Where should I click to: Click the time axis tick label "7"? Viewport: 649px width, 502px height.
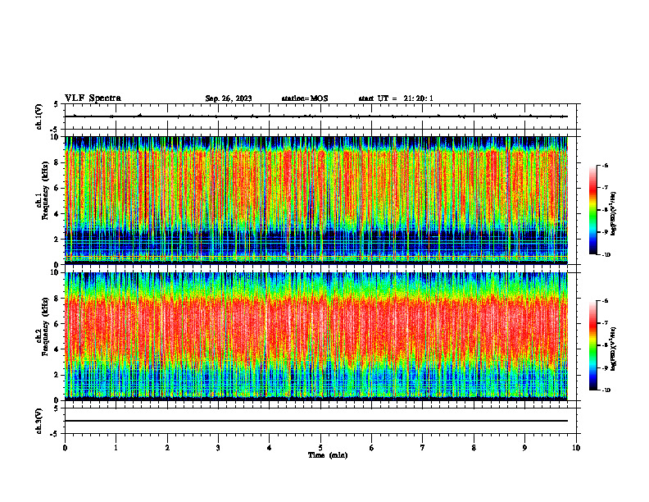(x=423, y=448)
